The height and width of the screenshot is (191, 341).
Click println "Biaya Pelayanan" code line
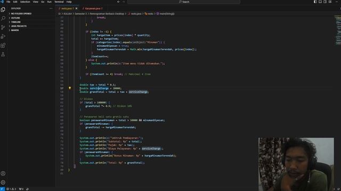(x=121, y=149)
